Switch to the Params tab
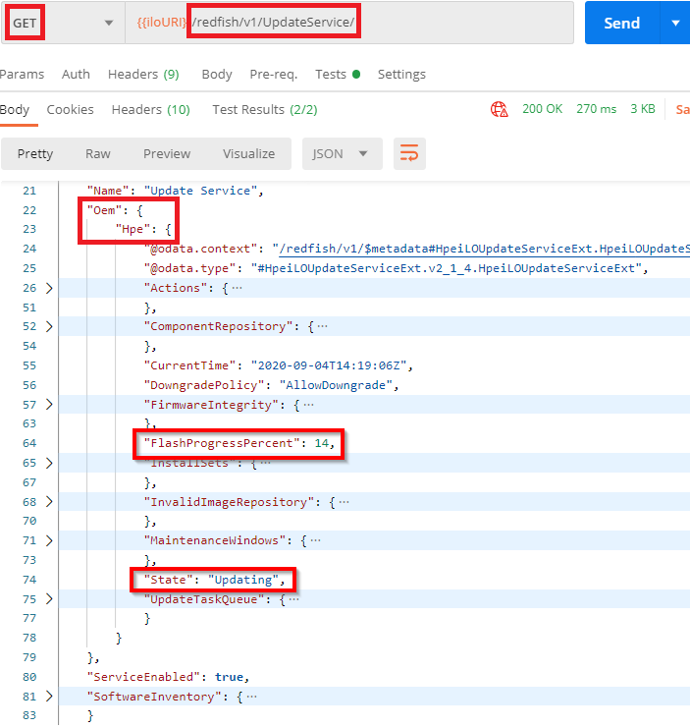690x728 pixels. coord(22,75)
